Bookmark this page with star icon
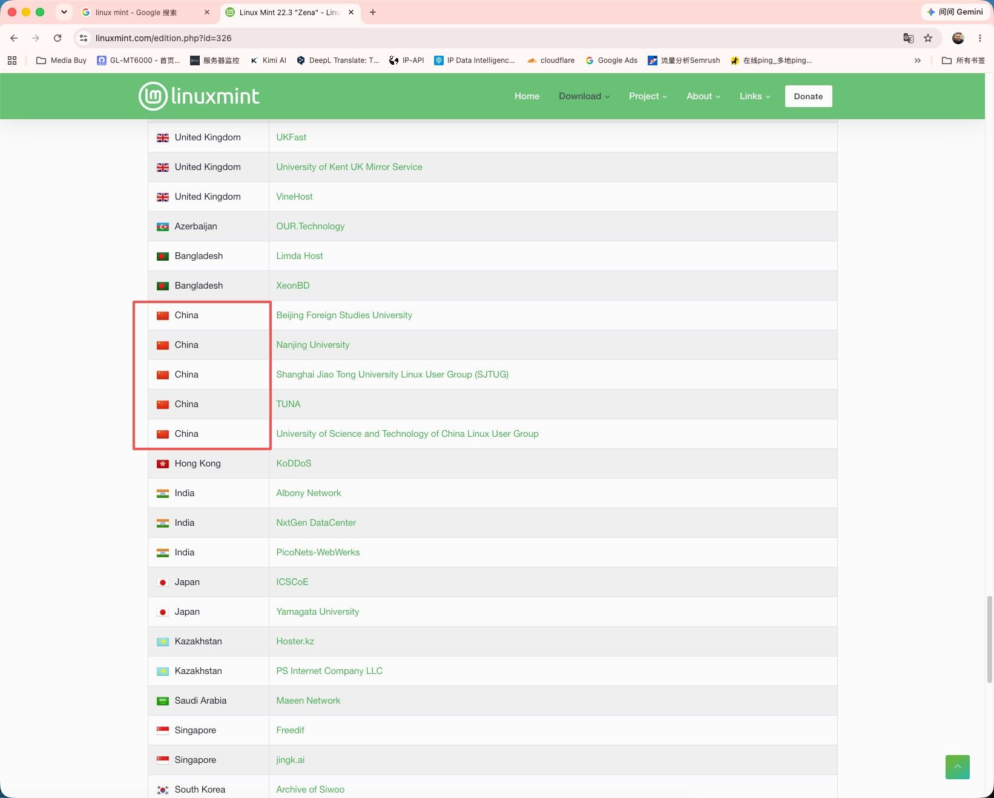The width and height of the screenshot is (994, 798). pyautogui.click(x=928, y=38)
